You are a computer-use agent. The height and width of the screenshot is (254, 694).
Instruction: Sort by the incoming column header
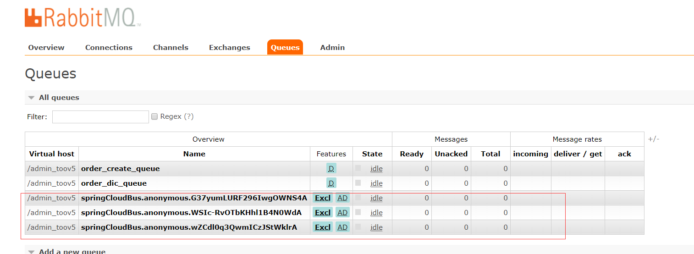pyautogui.click(x=530, y=154)
